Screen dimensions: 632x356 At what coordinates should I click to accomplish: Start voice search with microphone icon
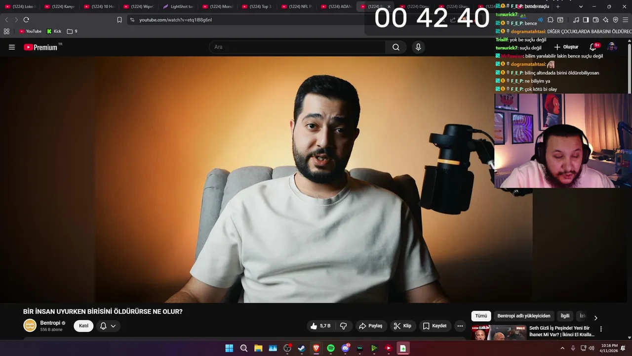418,47
